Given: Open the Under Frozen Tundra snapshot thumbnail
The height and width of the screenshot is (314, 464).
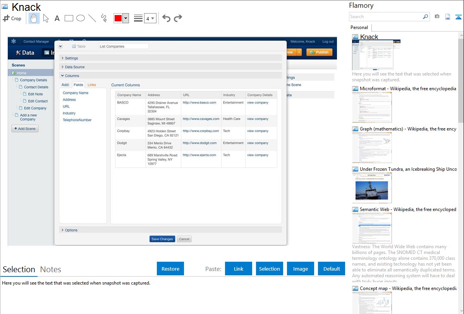Looking at the screenshot, I should point(372,188).
